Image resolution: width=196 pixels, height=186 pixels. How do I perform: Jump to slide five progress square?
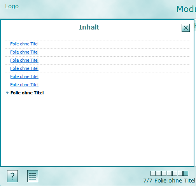pyautogui.click(x=175, y=173)
